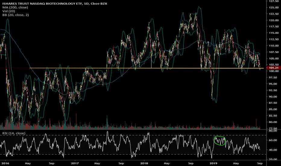Click the RSI axis 20.00 label

coord(273,159)
